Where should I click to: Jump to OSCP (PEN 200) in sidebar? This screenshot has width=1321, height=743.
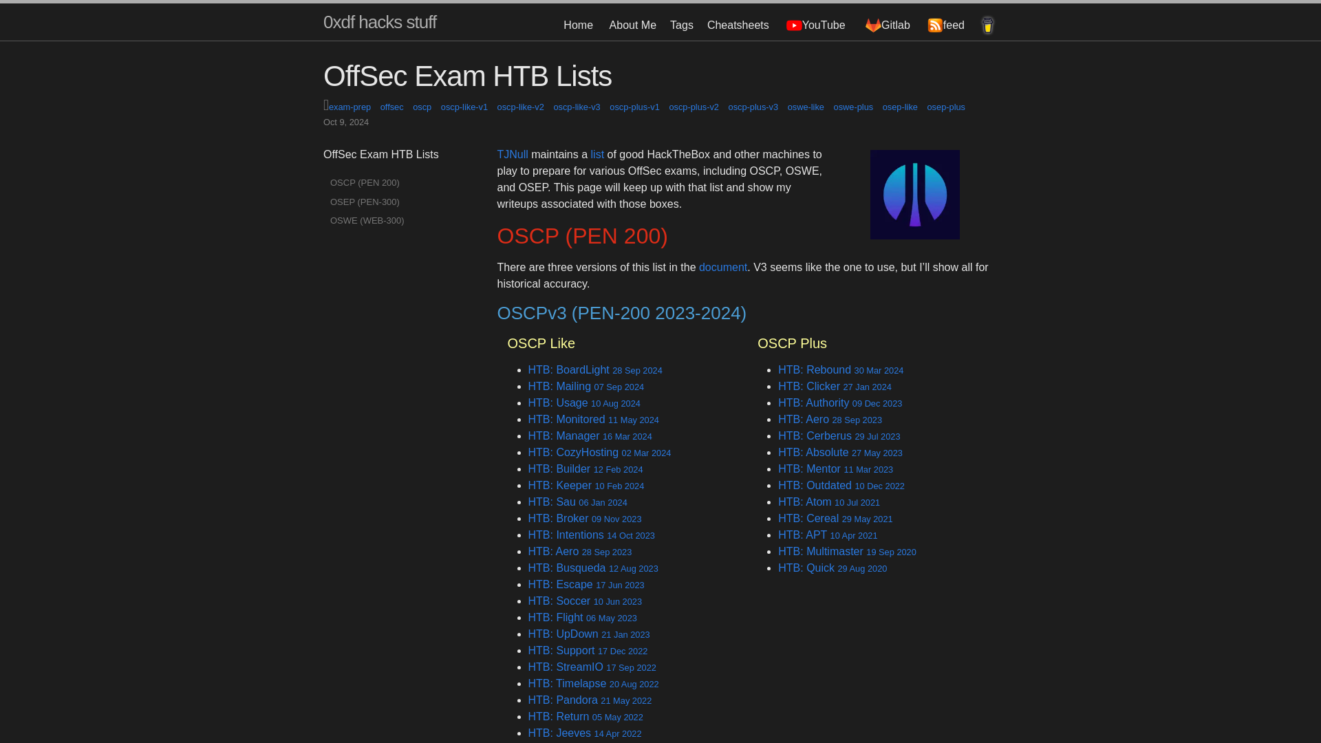coord(365,183)
